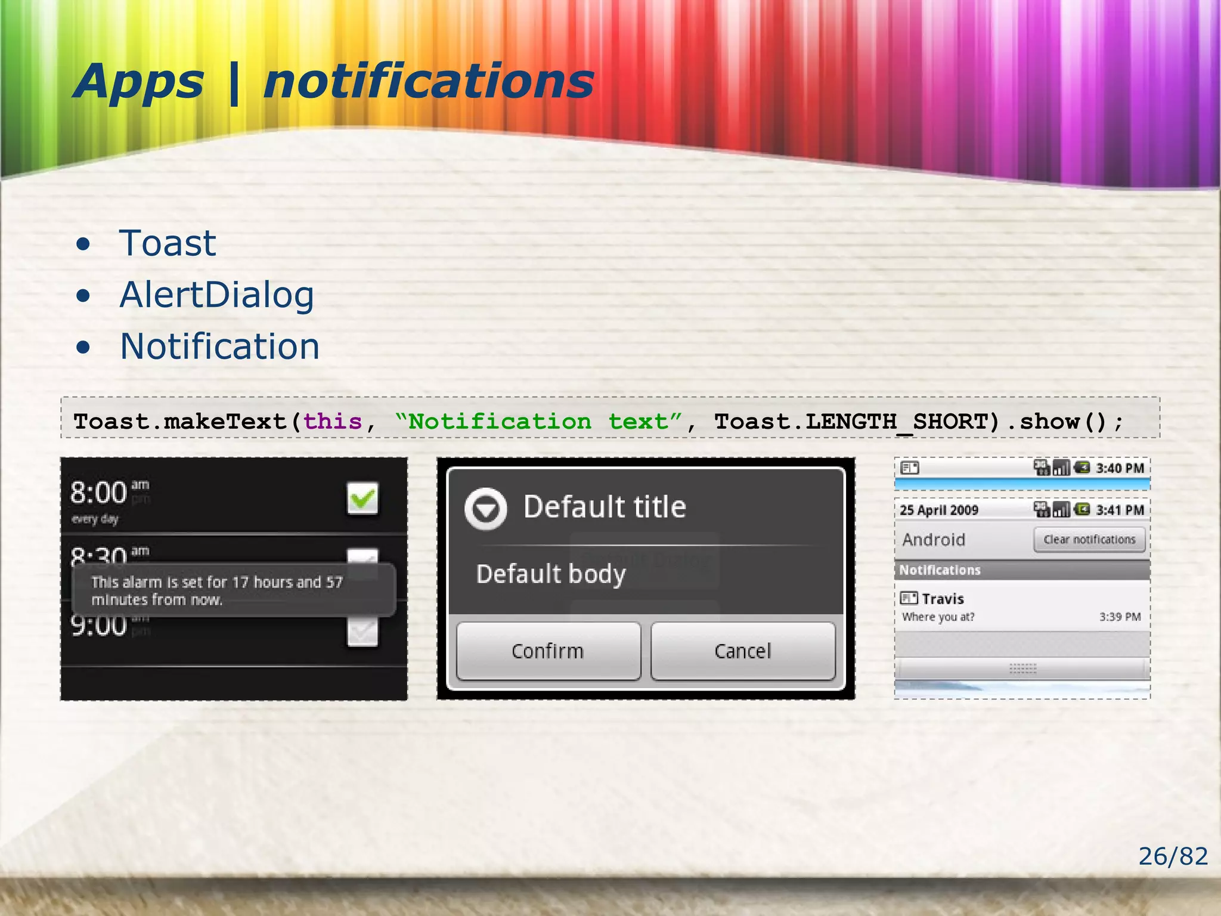This screenshot has height=916, width=1221.
Task: Click the battery icon in the 3:40 PM status bar
Action: 1082,468
